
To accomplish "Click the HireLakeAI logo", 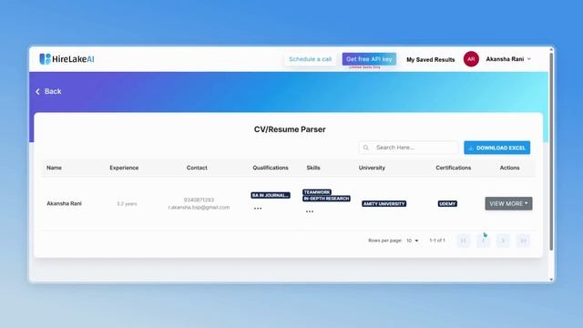I will click(66, 58).
